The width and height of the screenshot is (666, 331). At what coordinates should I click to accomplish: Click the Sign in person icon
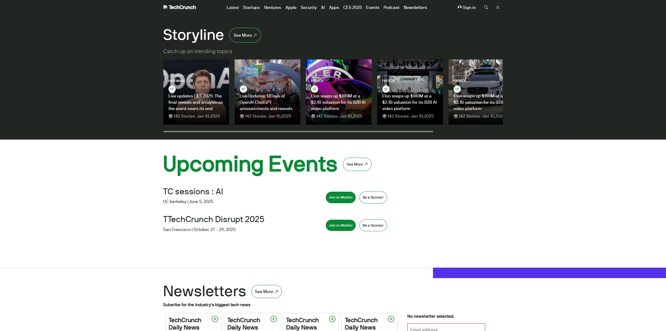[460, 7]
